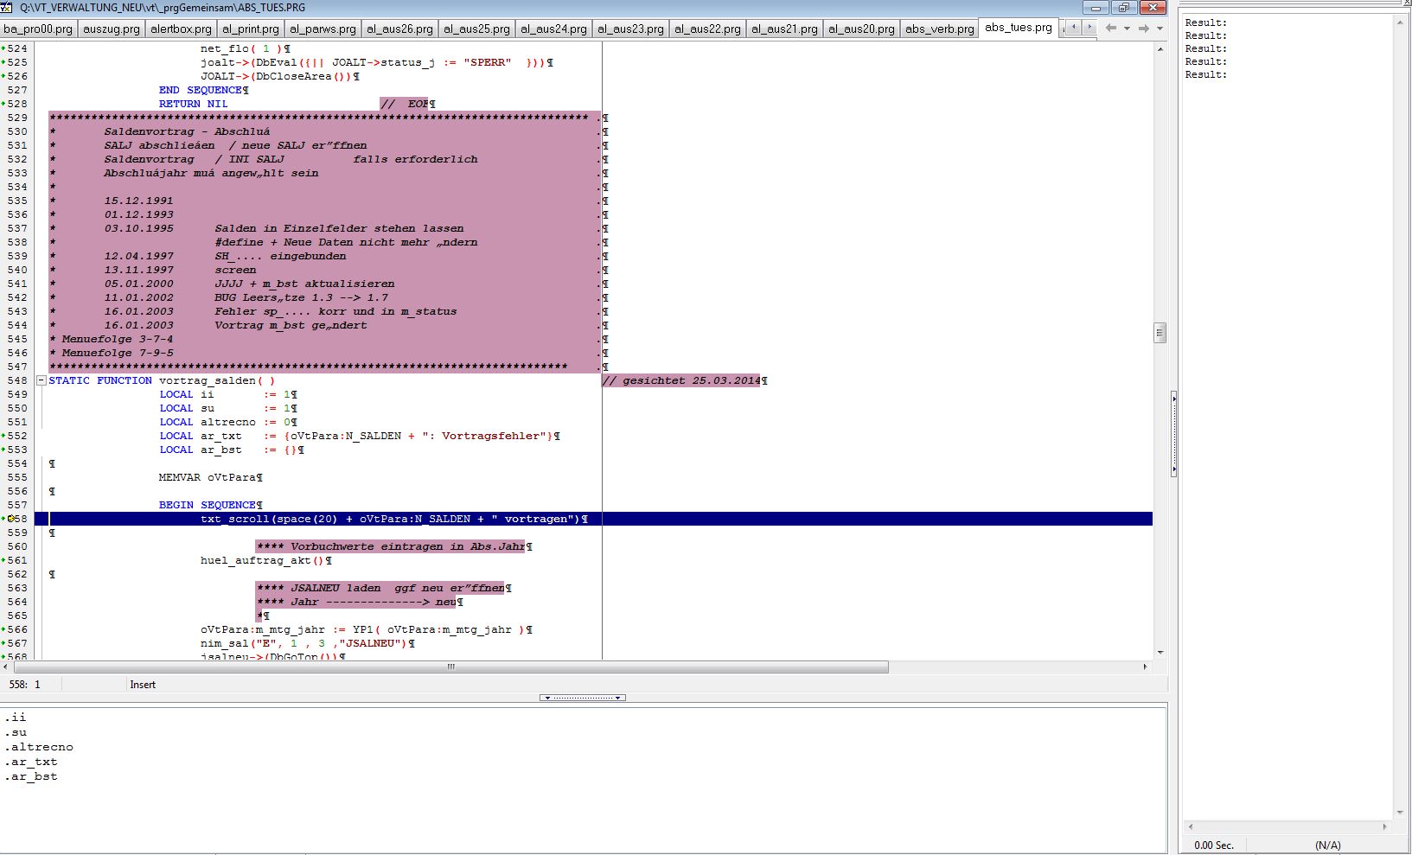Open the forward-navigation history dropdown
This screenshot has width=1412, height=855.
(x=1160, y=29)
